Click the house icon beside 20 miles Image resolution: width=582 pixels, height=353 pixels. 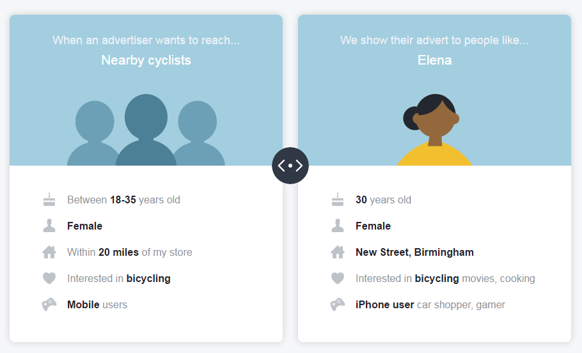click(x=49, y=252)
